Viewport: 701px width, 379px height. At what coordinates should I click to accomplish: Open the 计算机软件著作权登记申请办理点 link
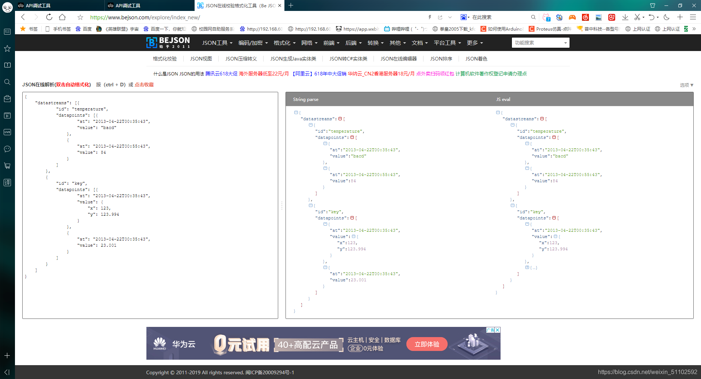click(491, 74)
